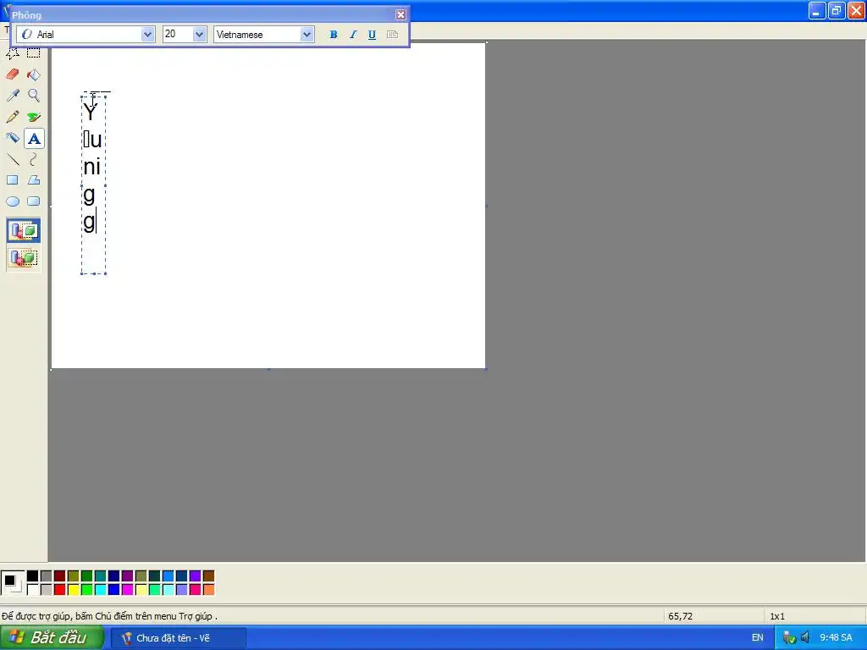Screen dimensions: 867x650
Task: Choose the opaque background text option
Action: (23, 230)
